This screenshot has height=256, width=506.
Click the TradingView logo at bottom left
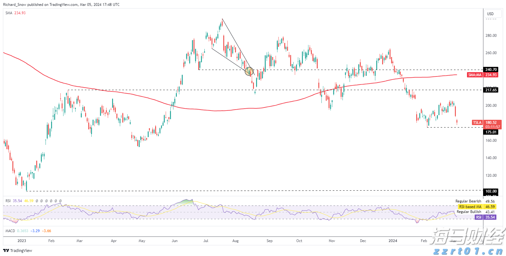pos(18,250)
